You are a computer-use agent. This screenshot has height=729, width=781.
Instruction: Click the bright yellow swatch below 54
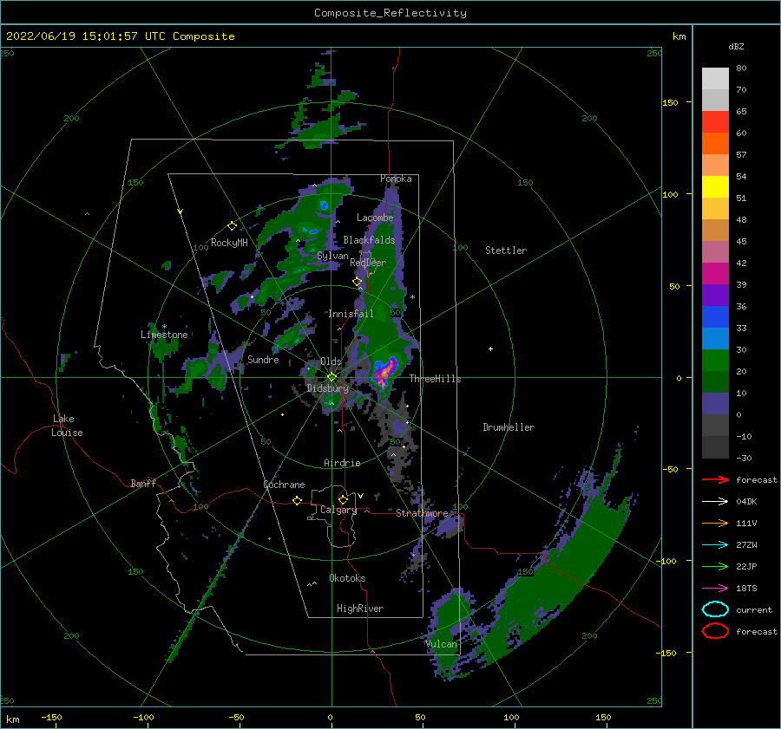coord(715,187)
